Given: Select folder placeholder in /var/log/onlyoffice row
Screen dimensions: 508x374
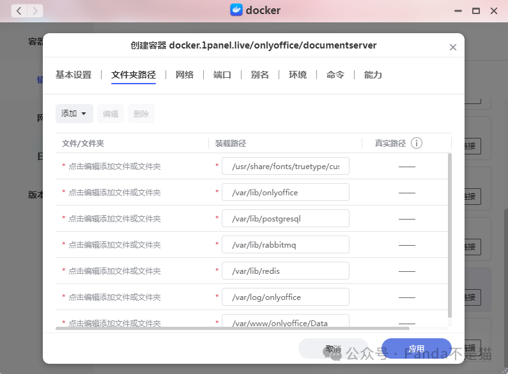Looking at the screenshot, I should (x=114, y=297).
